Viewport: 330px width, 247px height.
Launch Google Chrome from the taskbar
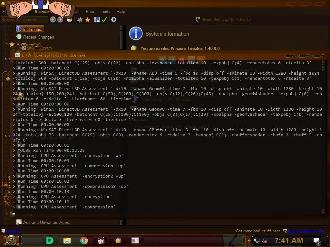click(x=84, y=241)
